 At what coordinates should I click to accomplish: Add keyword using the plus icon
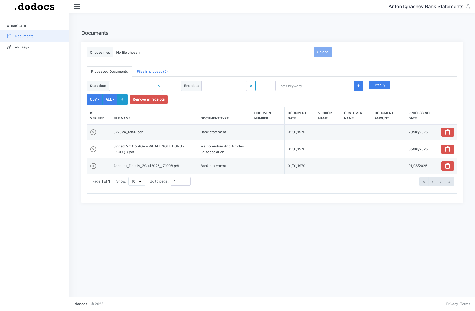(x=358, y=86)
